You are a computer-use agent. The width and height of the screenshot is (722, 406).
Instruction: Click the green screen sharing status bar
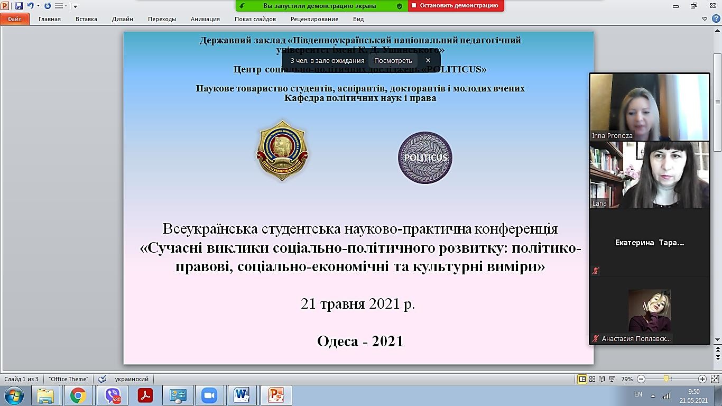[322, 6]
